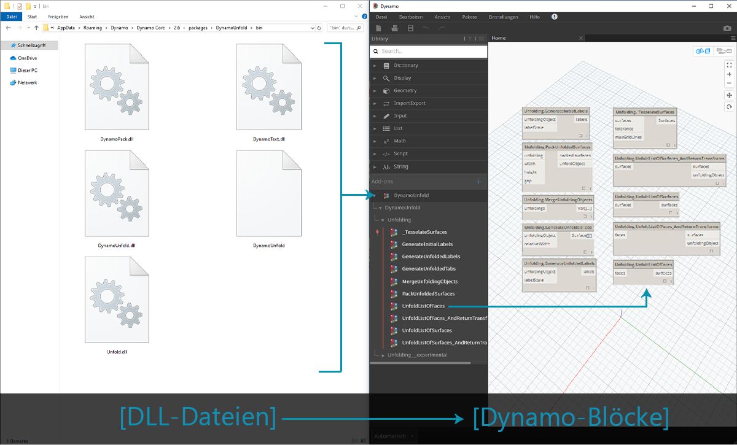This screenshot has height=445, width=737.
Task: Click the zoom in plus button on canvas
Action: 729,75
